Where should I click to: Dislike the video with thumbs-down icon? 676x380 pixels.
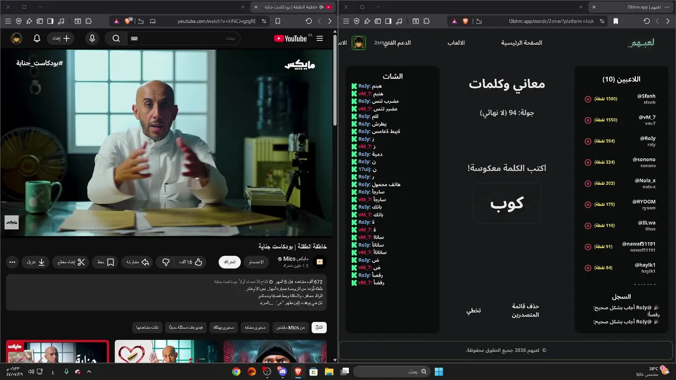[166, 262]
